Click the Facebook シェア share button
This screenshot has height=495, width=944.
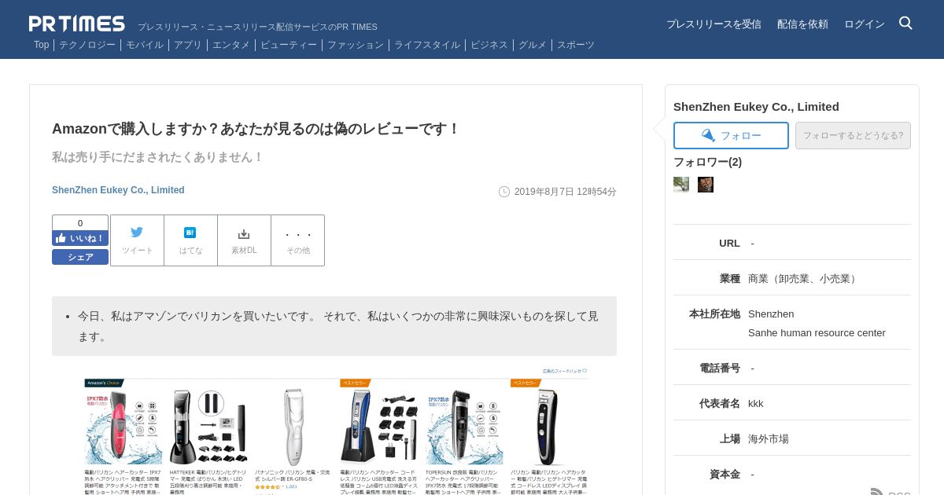pyautogui.click(x=80, y=257)
